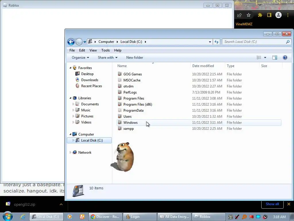
Task: Select the PerfLogs folder icon
Action: coord(120,92)
